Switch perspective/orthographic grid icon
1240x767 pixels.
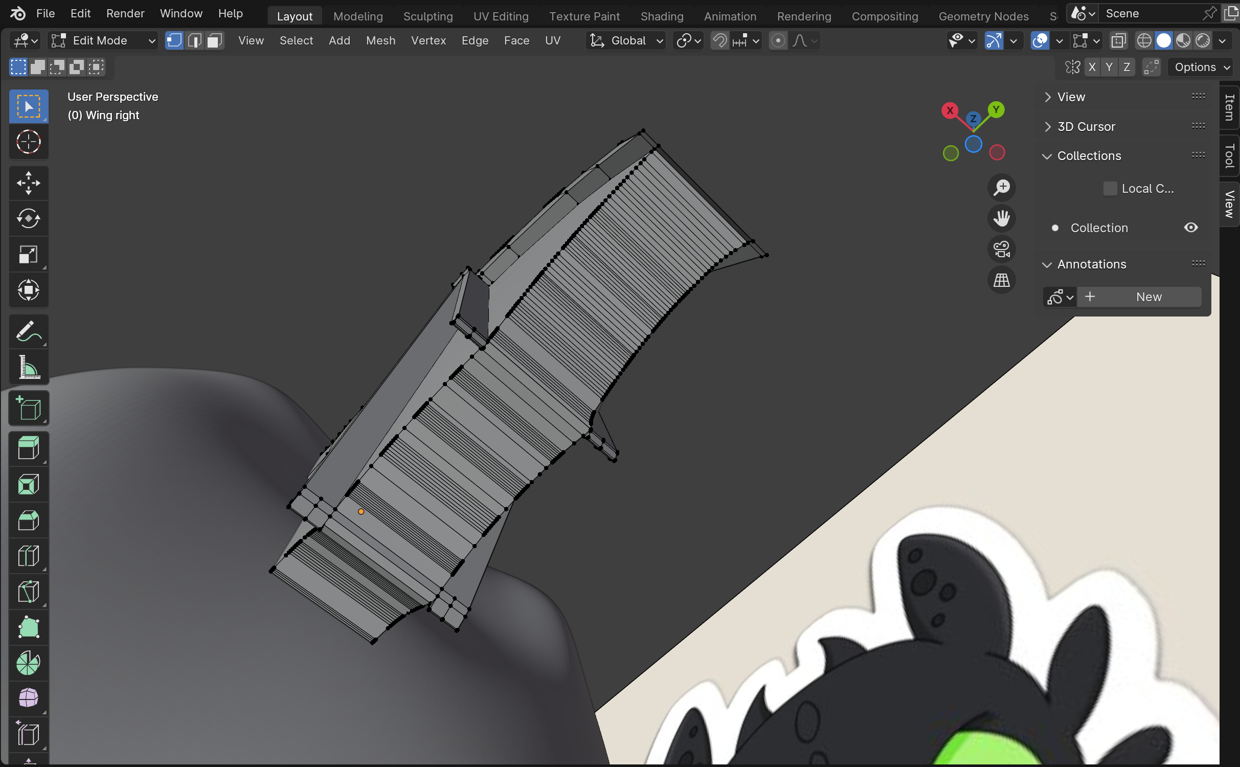(1001, 280)
